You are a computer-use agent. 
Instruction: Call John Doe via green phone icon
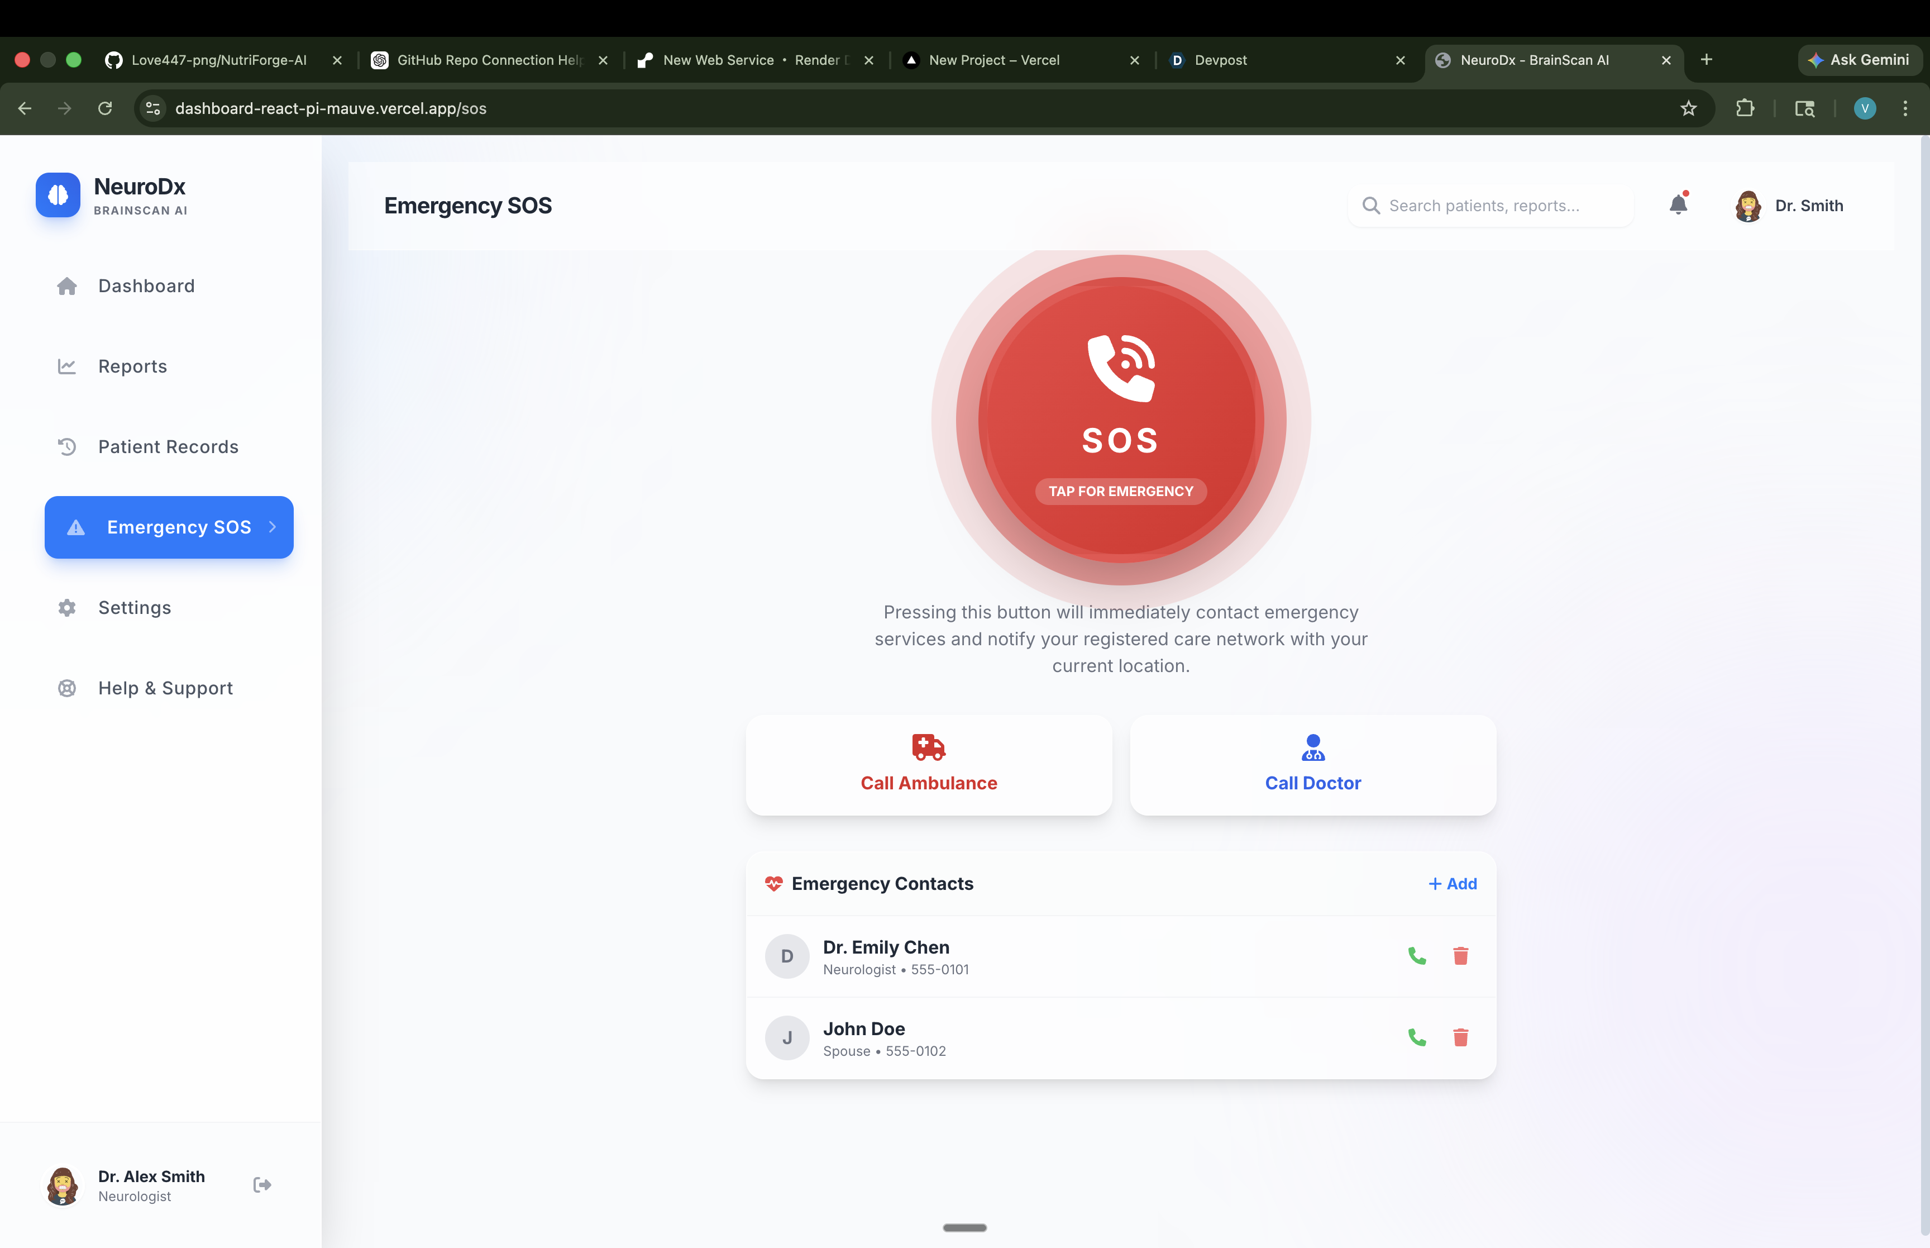tap(1417, 1037)
